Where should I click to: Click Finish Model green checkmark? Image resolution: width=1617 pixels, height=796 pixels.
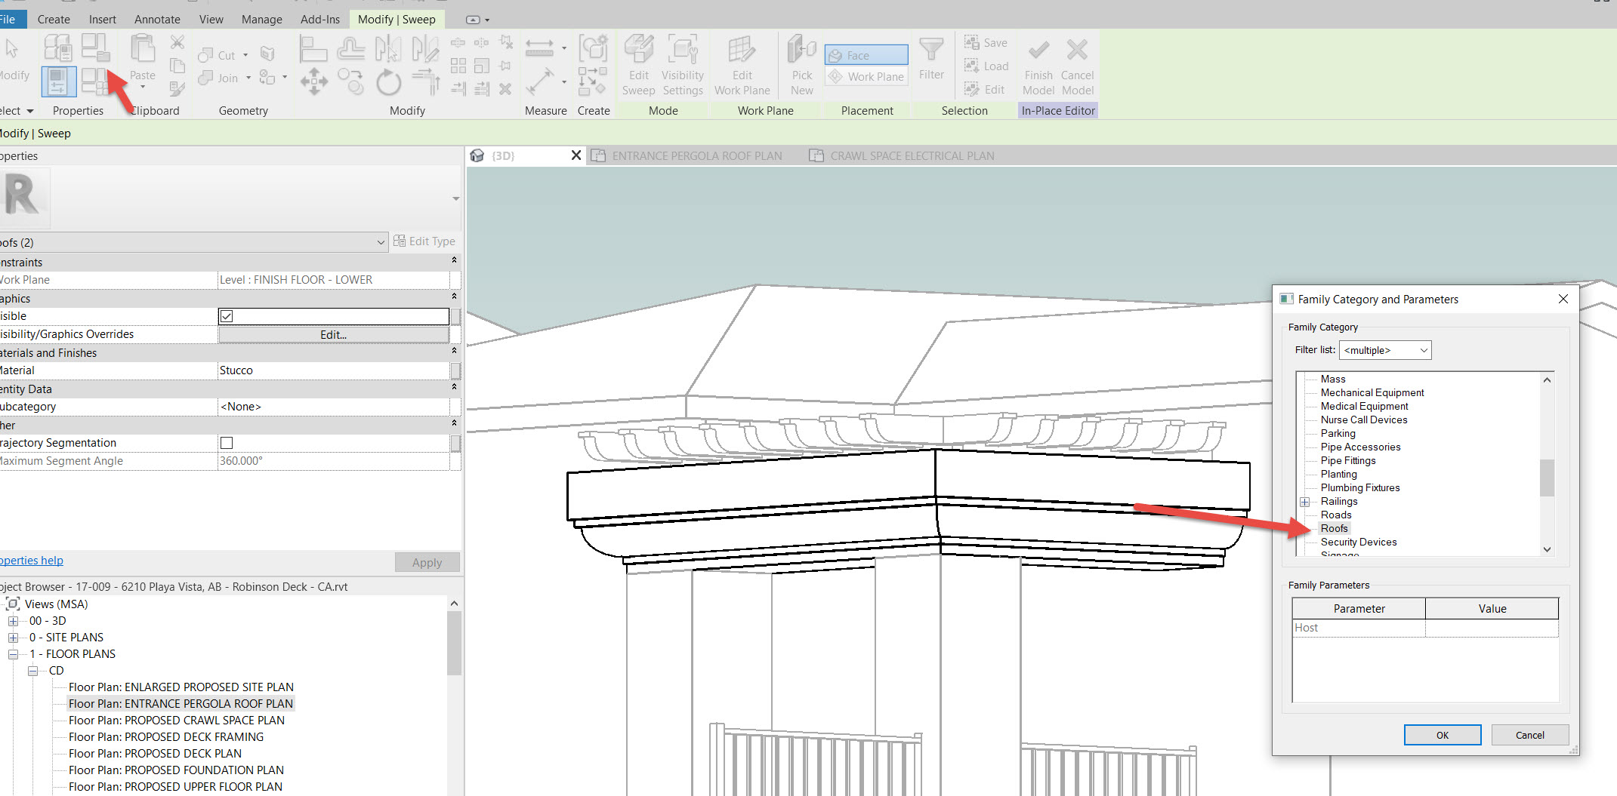1038,51
